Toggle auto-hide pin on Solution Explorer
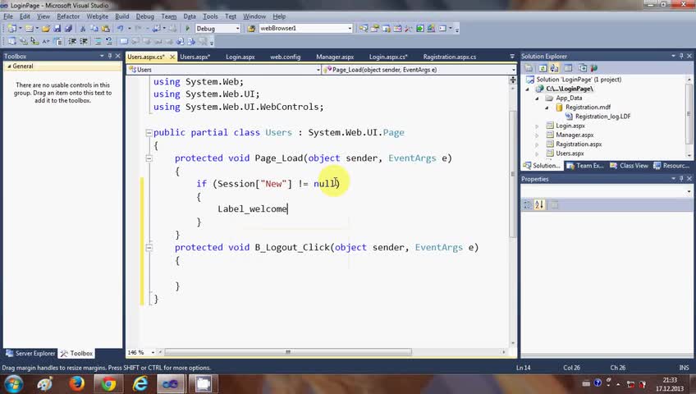Screen dimensions: 696x394 (x=681, y=56)
